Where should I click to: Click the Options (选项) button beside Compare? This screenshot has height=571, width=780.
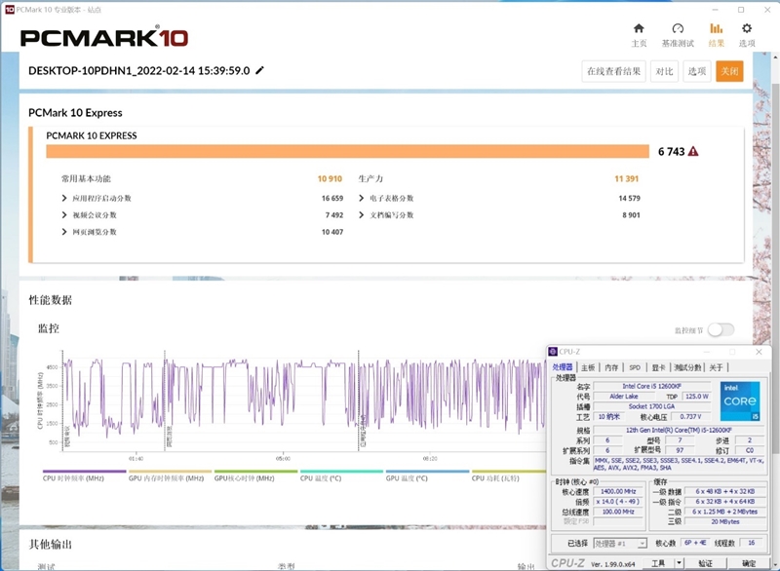click(x=697, y=71)
